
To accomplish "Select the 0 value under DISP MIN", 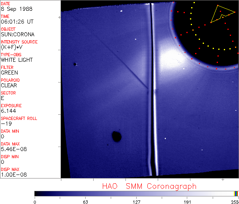I will [x=2, y=162].
